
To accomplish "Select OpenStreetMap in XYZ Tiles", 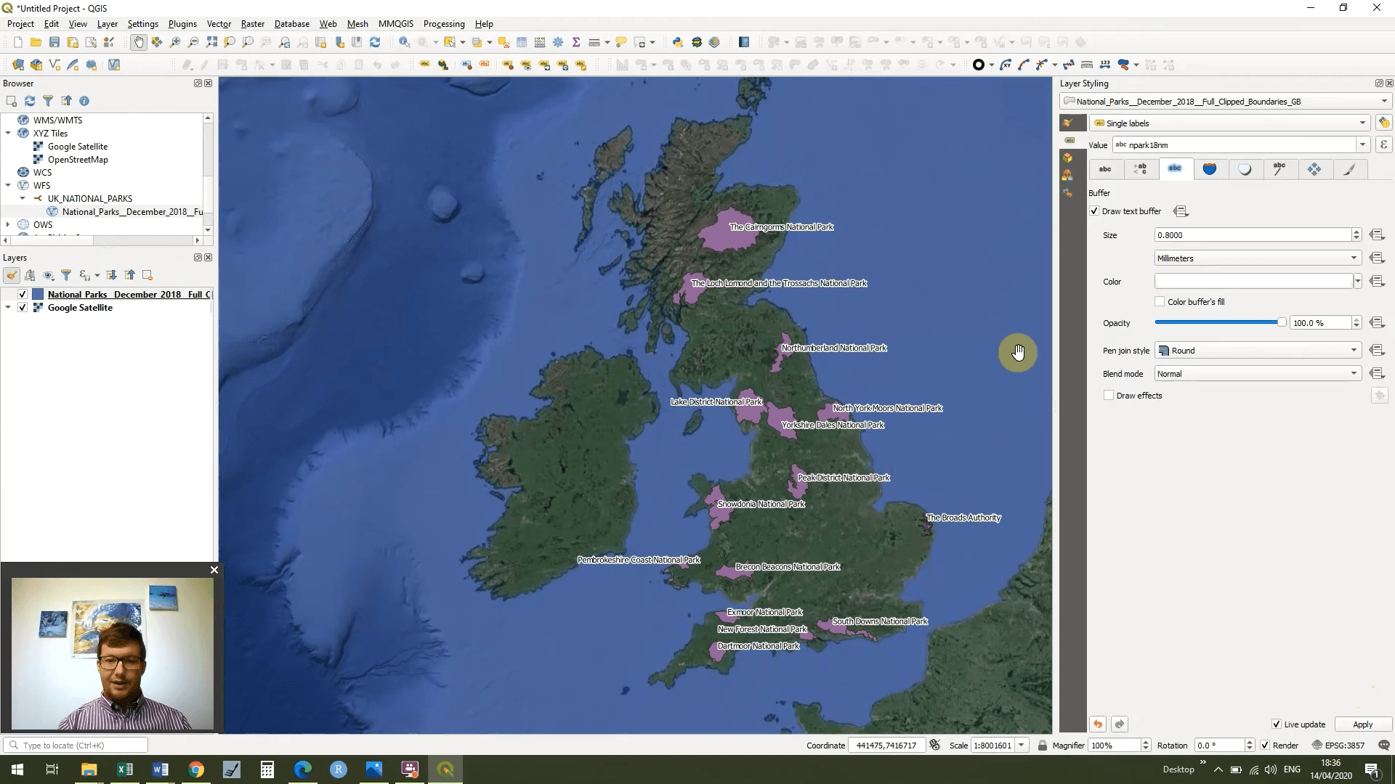I will click(78, 160).
